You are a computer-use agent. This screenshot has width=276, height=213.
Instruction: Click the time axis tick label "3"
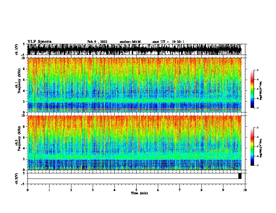[x=93, y=190]
